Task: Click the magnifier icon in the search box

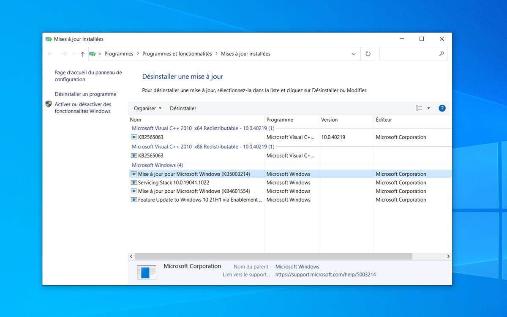Action: tap(442, 54)
